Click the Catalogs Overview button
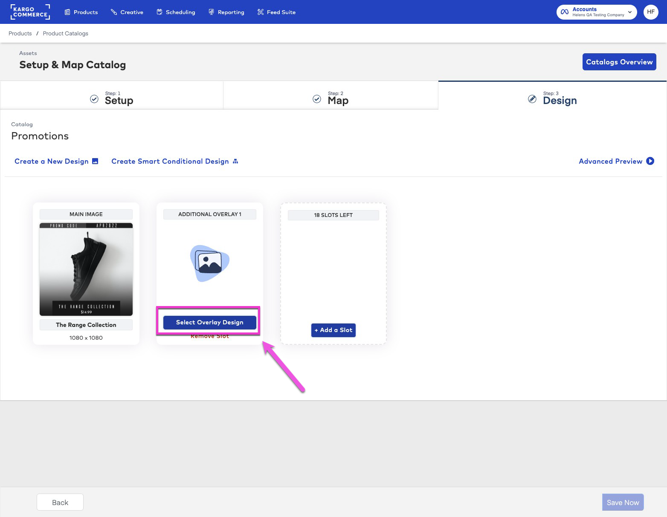This screenshot has height=517, width=667. tap(619, 62)
